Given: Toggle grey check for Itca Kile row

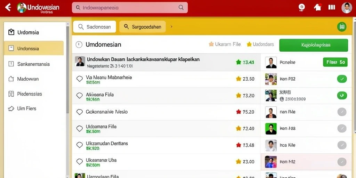Looking at the screenshot, I should [342, 145].
